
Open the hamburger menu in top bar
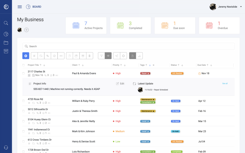coord(20,7)
